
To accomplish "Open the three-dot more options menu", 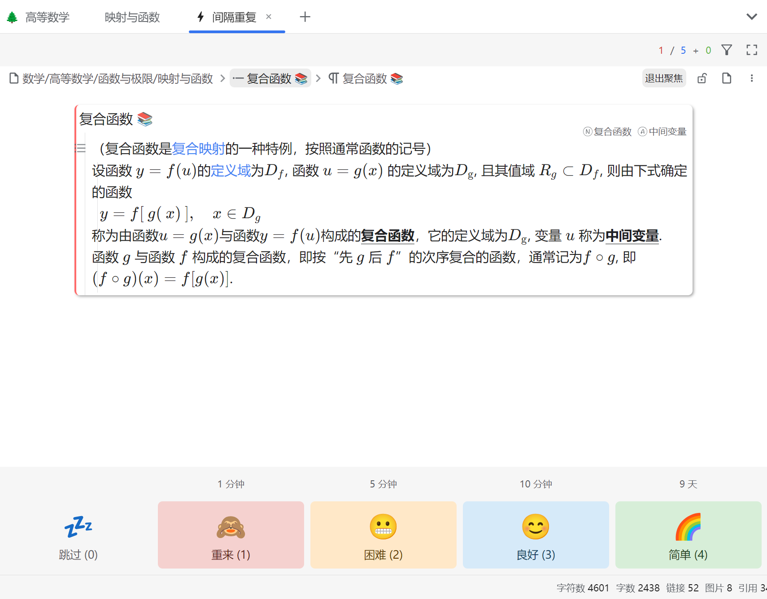I will tap(752, 78).
